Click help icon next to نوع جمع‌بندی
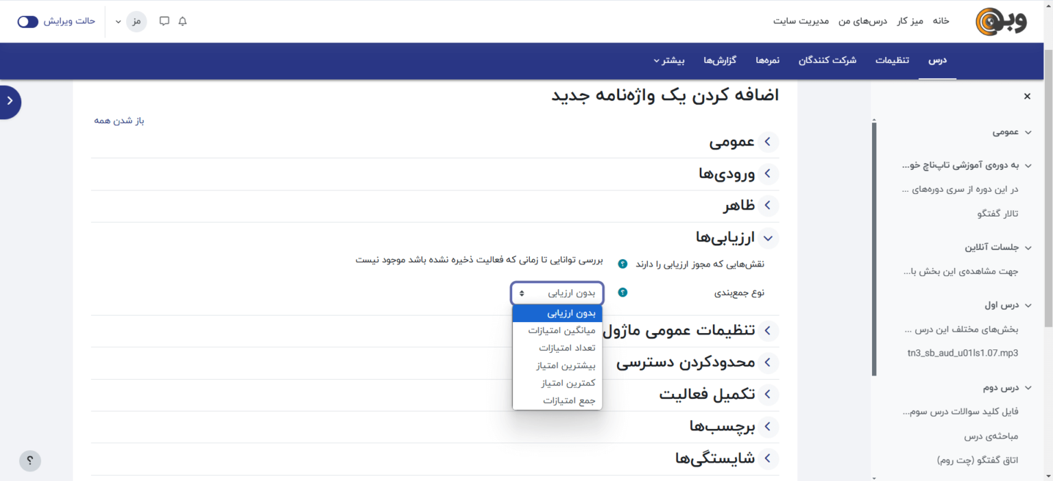 click(x=622, y=293)
